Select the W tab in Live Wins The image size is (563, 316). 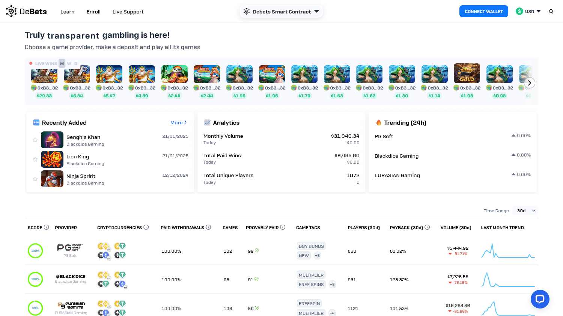[68, 63]
